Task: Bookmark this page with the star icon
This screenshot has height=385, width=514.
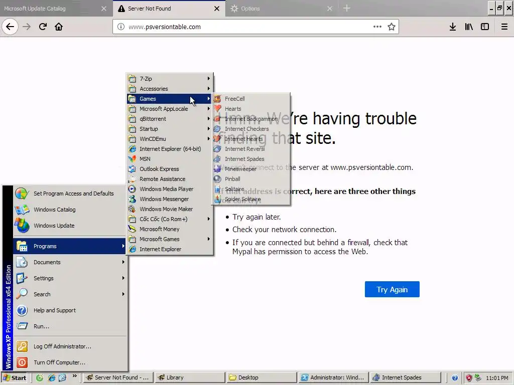Action: click(391, 27)
